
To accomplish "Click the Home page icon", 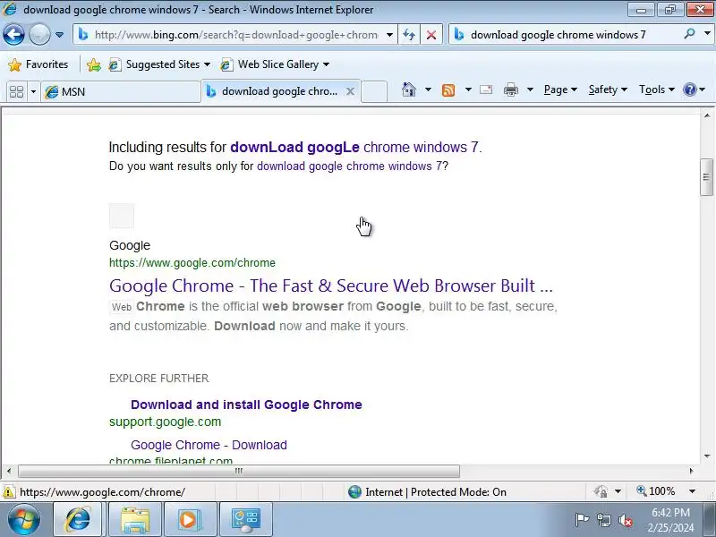I will pyautogui.click(x=409, y=90).
